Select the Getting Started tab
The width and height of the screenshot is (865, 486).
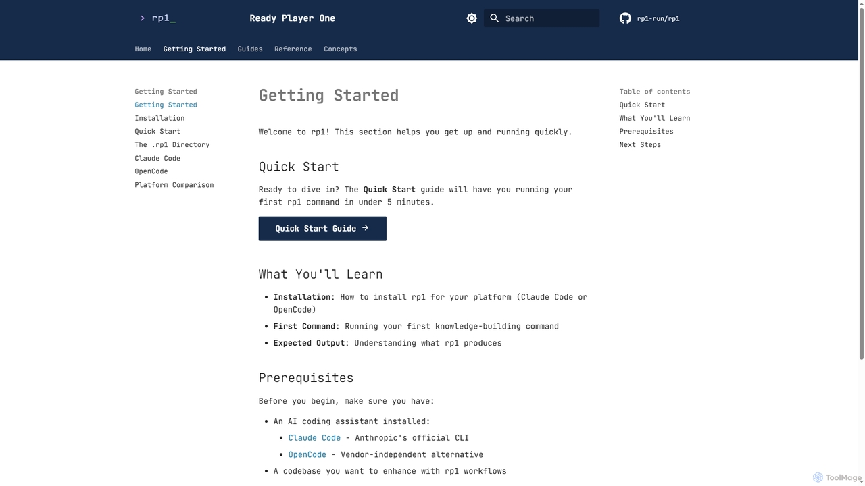click(195, 49)
